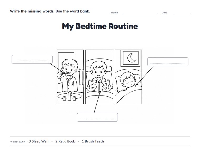The image size is (200, 154).
Task: Click the Date answer line
Action: (181, 14)
